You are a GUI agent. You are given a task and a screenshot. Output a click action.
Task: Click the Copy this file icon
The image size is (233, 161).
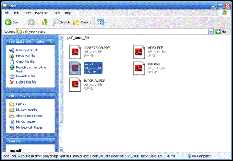pos(12,62)
